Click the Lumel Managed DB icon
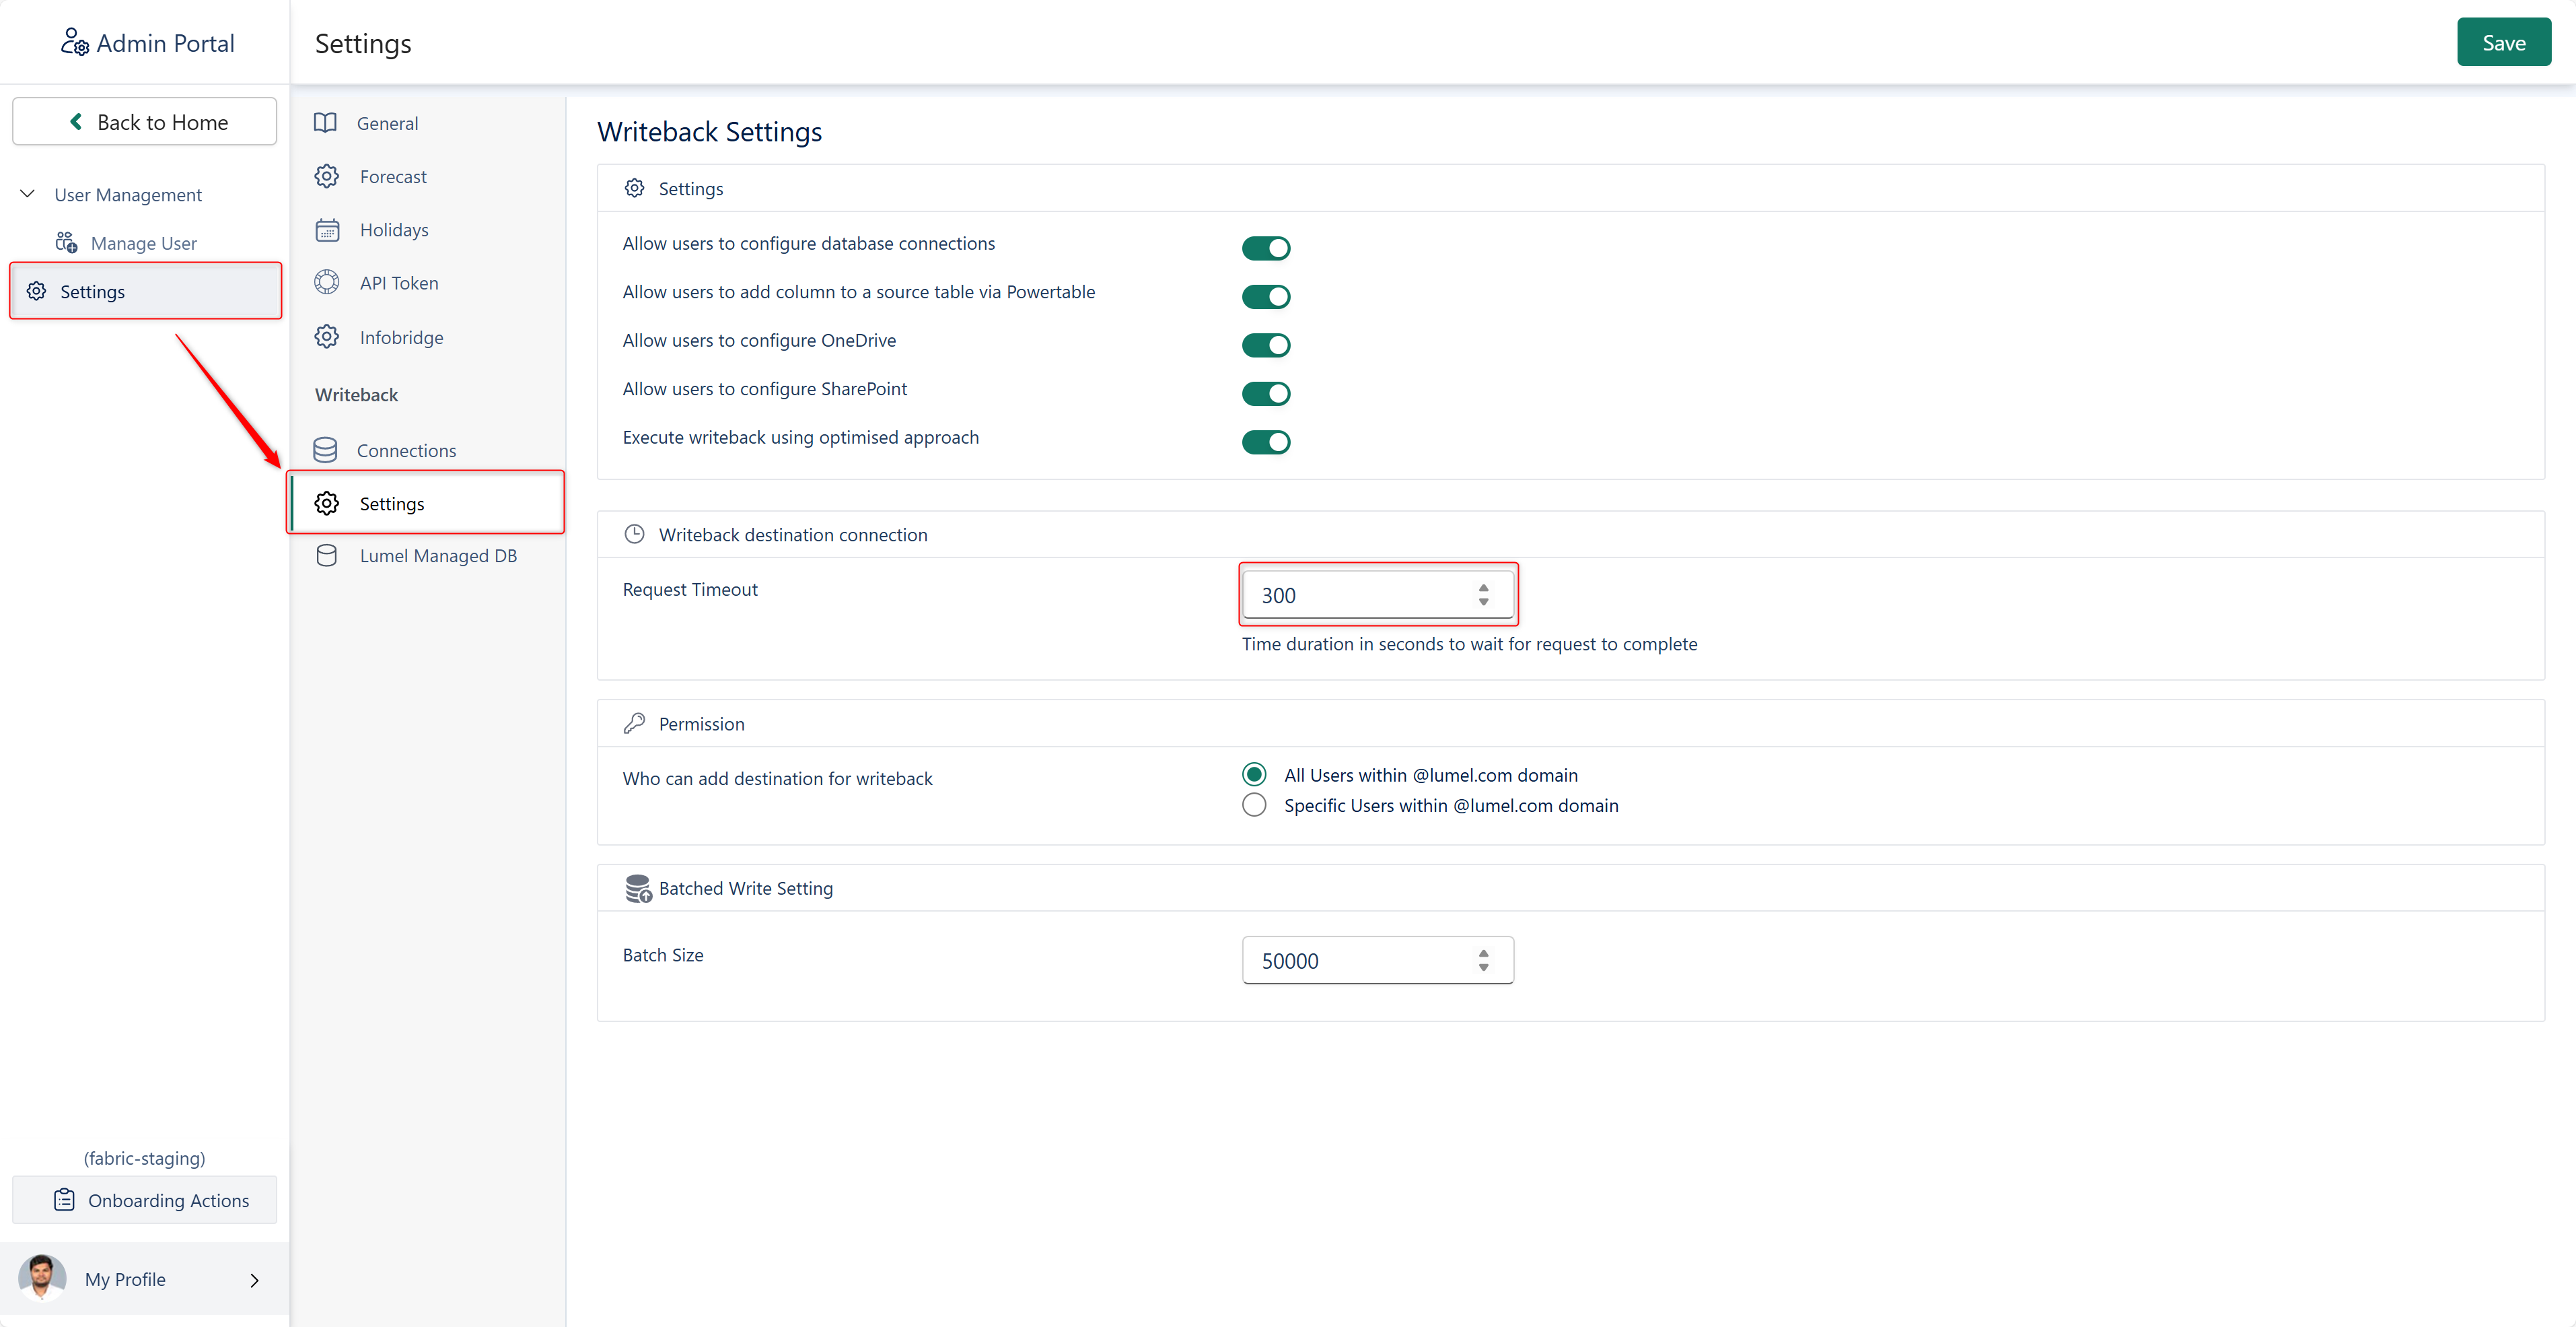Screen dimensions: 2576x1327 click(326, 555)
